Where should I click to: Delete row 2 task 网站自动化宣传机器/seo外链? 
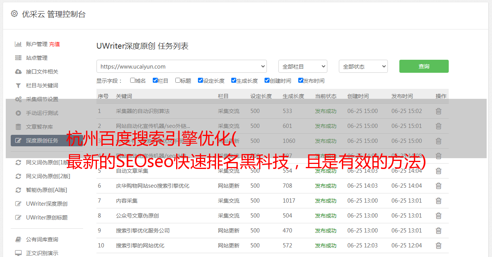click(x=438, y=126)
